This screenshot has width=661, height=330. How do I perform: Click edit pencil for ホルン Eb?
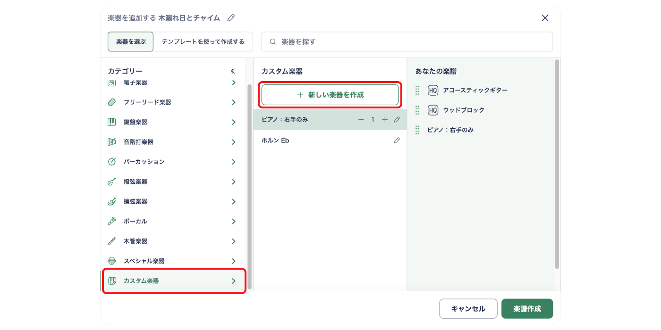(397, 140)
